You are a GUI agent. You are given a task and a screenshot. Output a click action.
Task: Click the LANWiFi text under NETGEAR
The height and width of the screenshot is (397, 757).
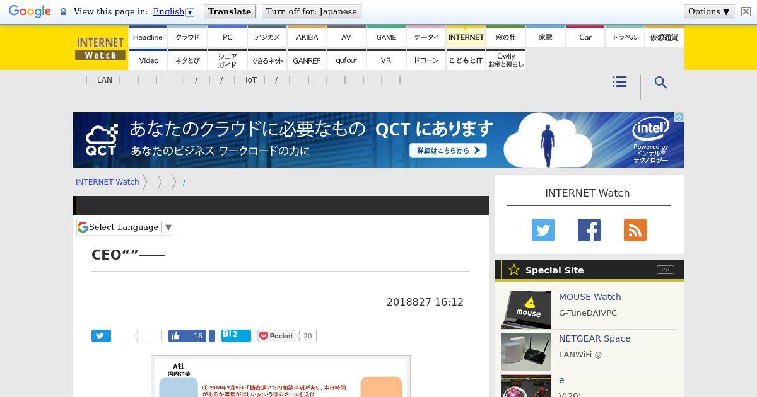pyautogui.click(x=580, y=355)
